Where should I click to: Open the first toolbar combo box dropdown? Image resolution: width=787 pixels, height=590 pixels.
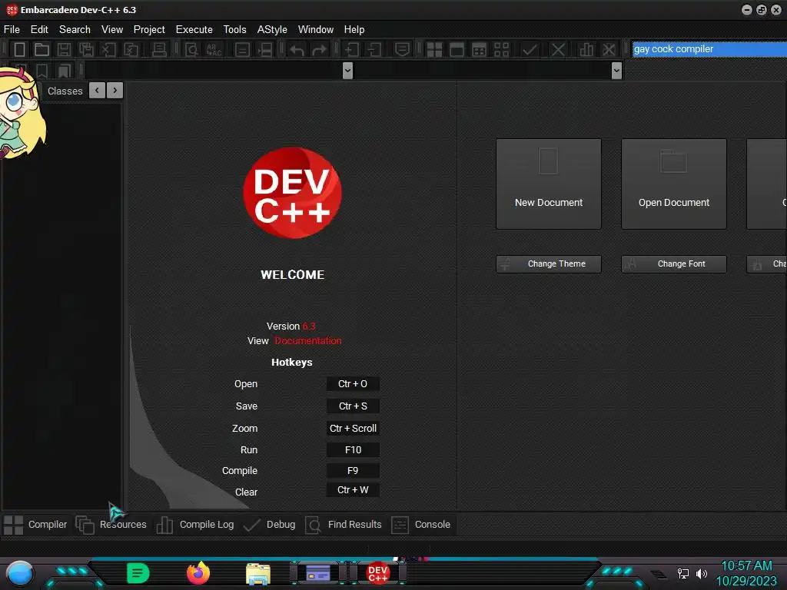347,71
